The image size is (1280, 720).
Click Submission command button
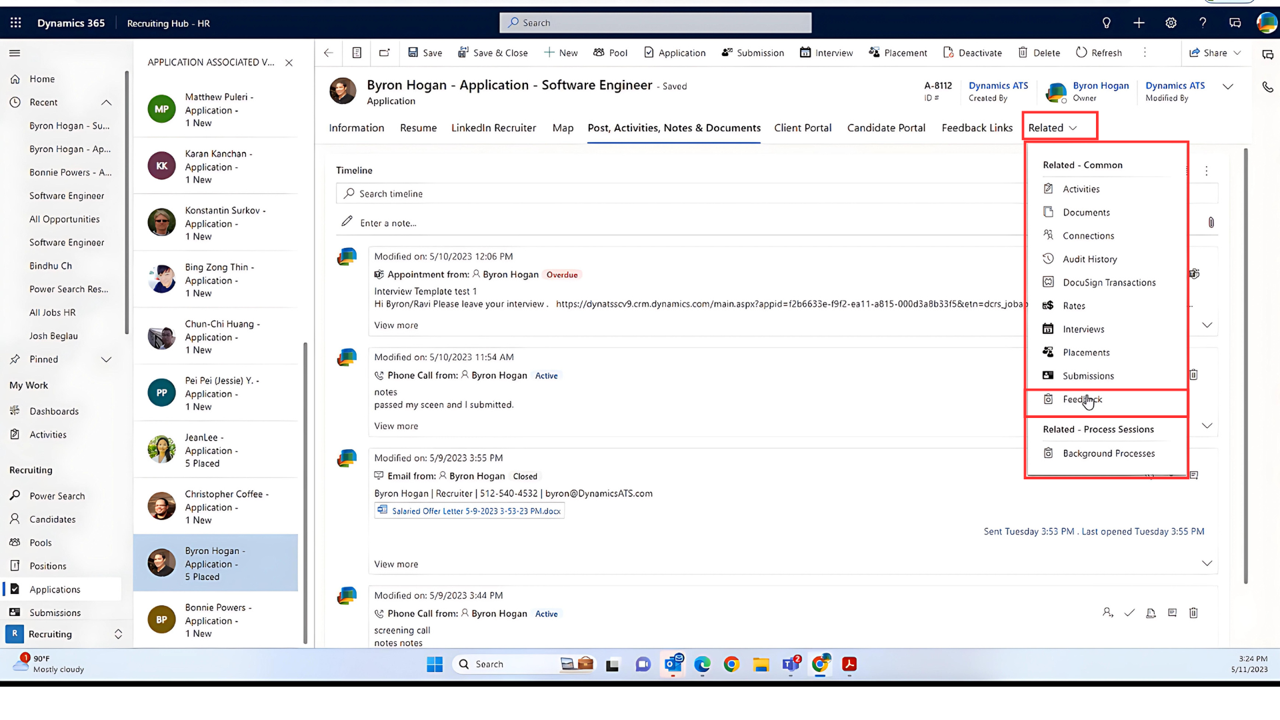pos(753,53)
